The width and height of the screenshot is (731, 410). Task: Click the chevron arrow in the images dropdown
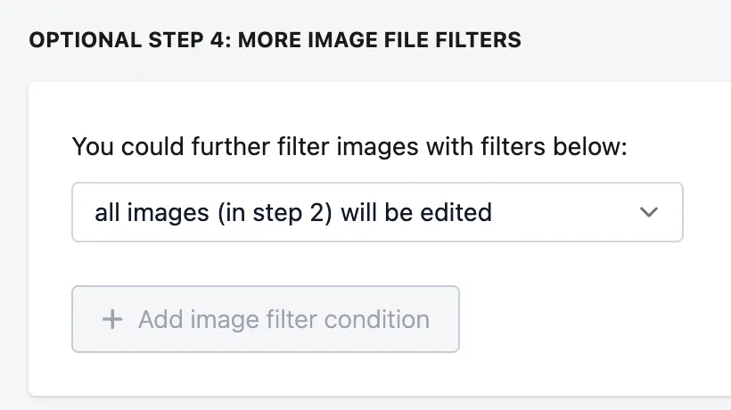[x=648, y=212]
